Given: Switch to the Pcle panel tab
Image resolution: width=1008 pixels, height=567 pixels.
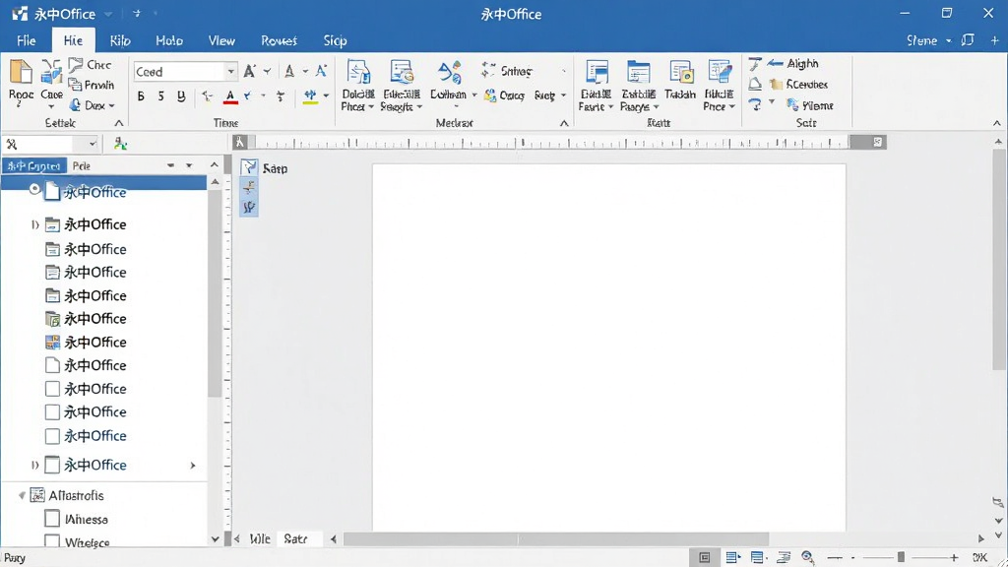Looking at the screenshot, I should (82, 165).
